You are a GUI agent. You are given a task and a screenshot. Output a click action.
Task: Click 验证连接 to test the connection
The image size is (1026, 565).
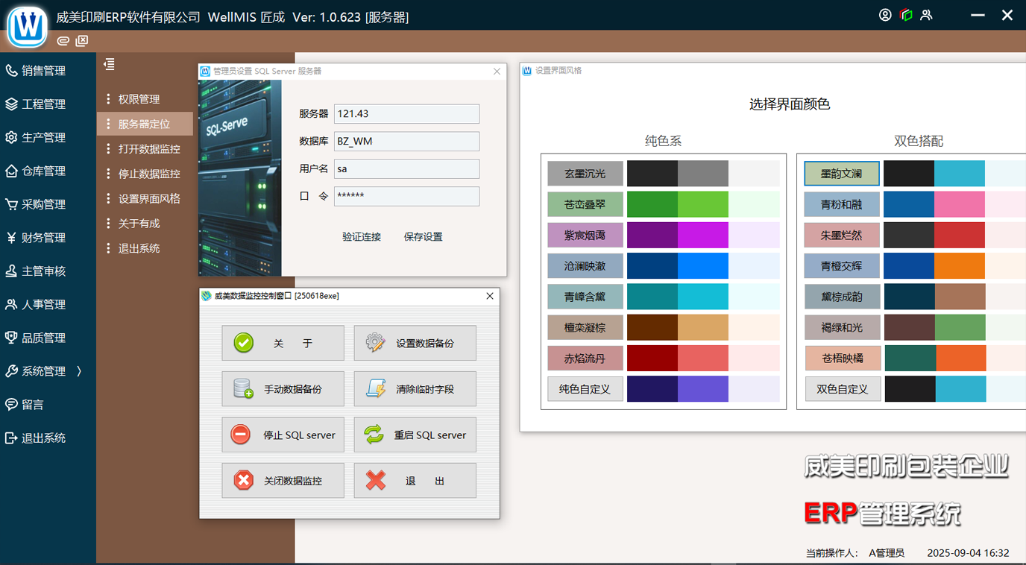tap(362, 237)
